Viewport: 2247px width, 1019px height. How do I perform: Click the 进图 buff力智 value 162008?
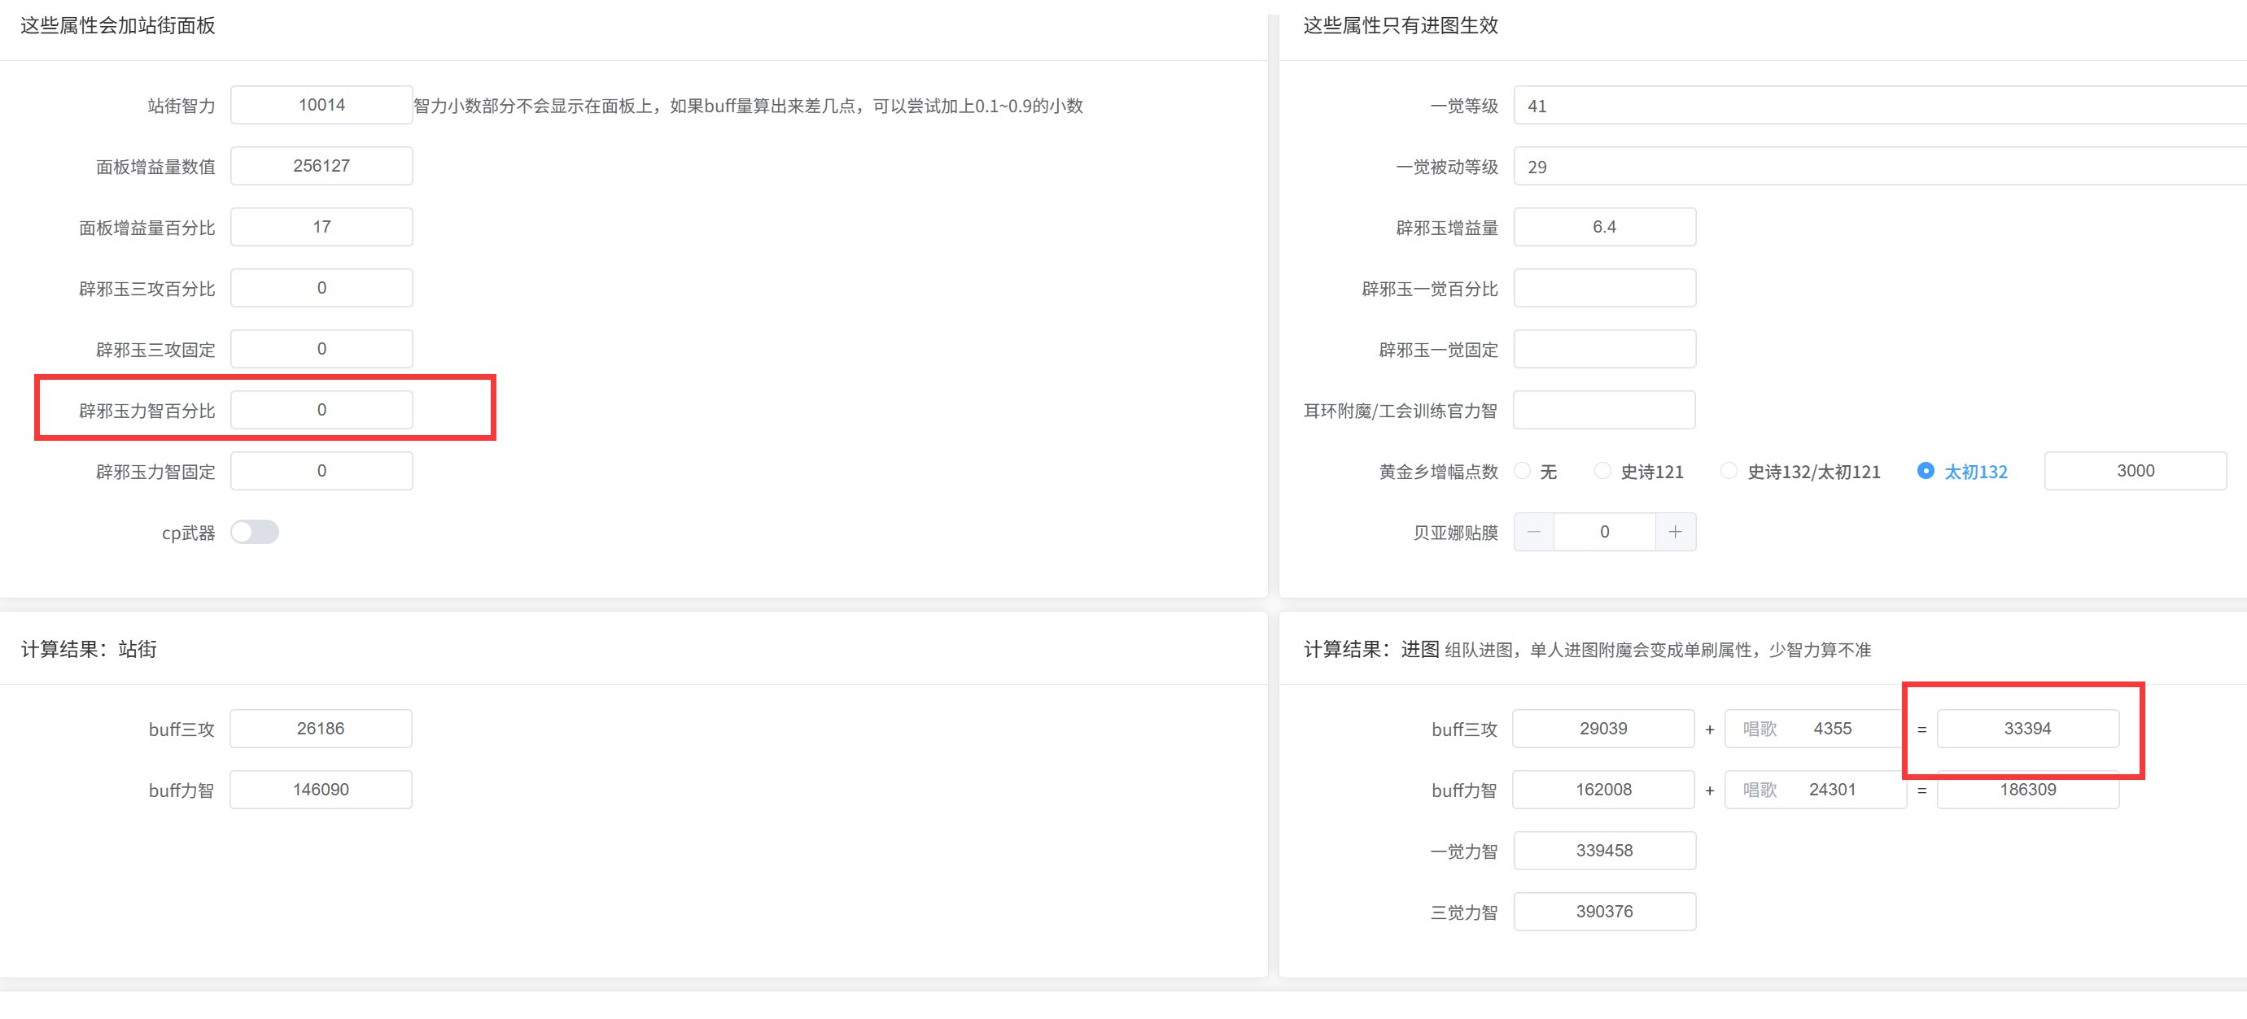click(1603, 790)
